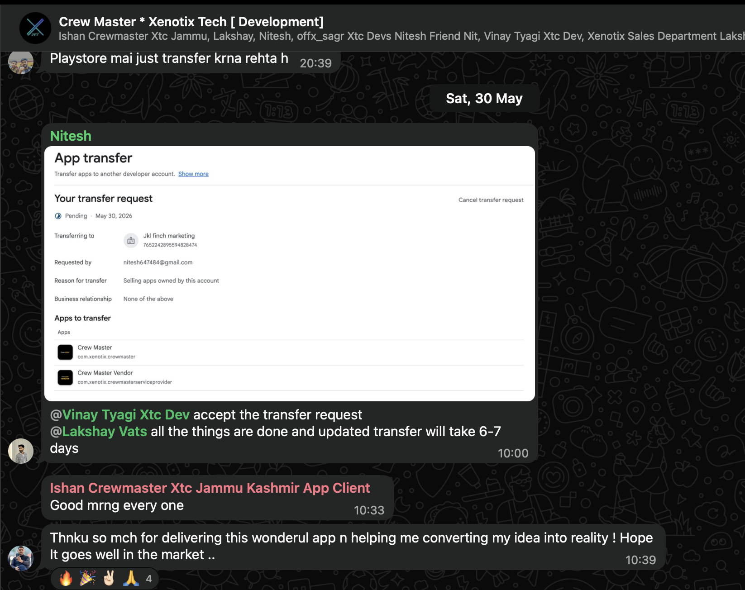
Task: Click nitesh647484@gmail.com email text
Action: point(158,262)
